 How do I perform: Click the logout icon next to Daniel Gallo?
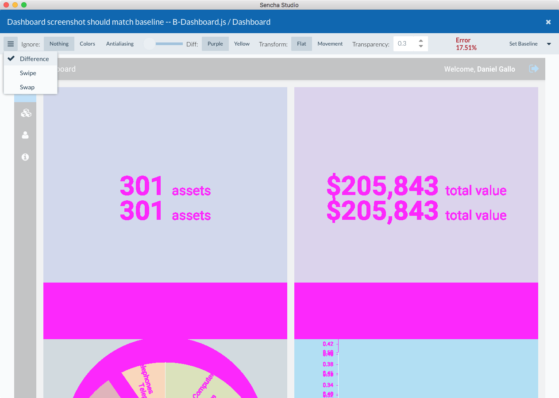[534, 69]
